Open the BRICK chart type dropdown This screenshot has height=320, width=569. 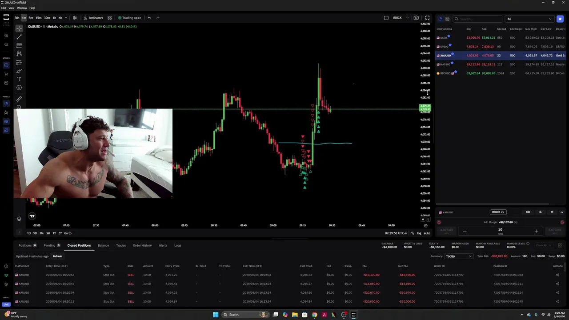click(399, 18)
